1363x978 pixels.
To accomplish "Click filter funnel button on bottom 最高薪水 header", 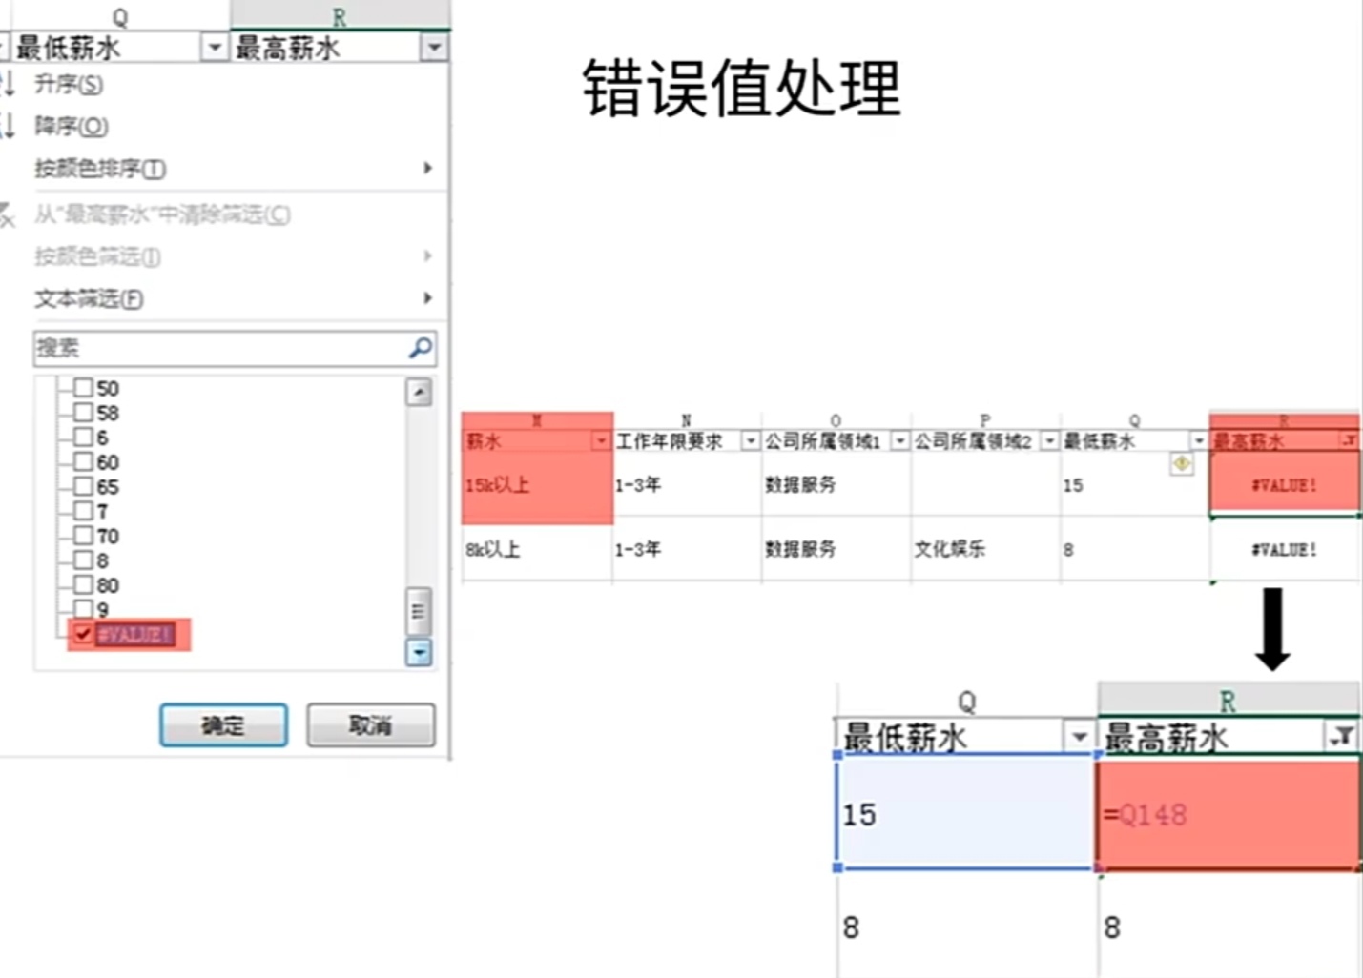I will pos(1342,736).
